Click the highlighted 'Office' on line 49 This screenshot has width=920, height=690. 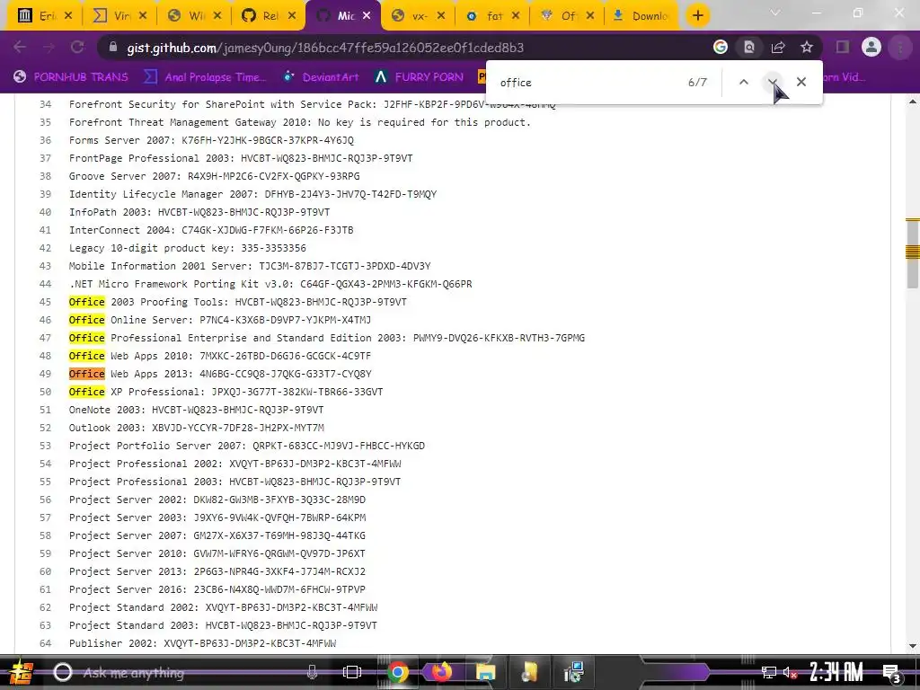click(x=87, y=374)
